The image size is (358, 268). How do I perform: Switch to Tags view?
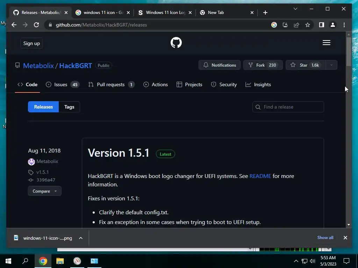pyautogui.click(x=69, y=107)
